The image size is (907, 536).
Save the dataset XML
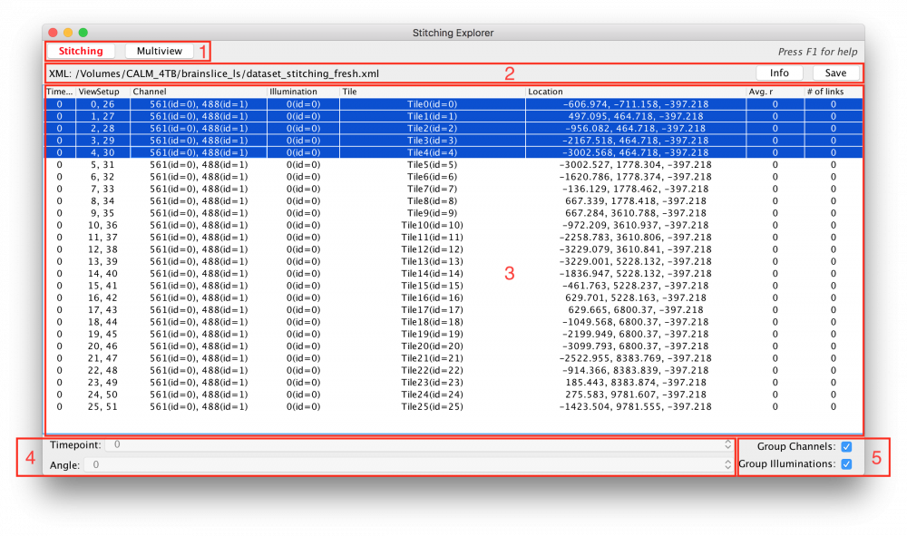(835, 73)
